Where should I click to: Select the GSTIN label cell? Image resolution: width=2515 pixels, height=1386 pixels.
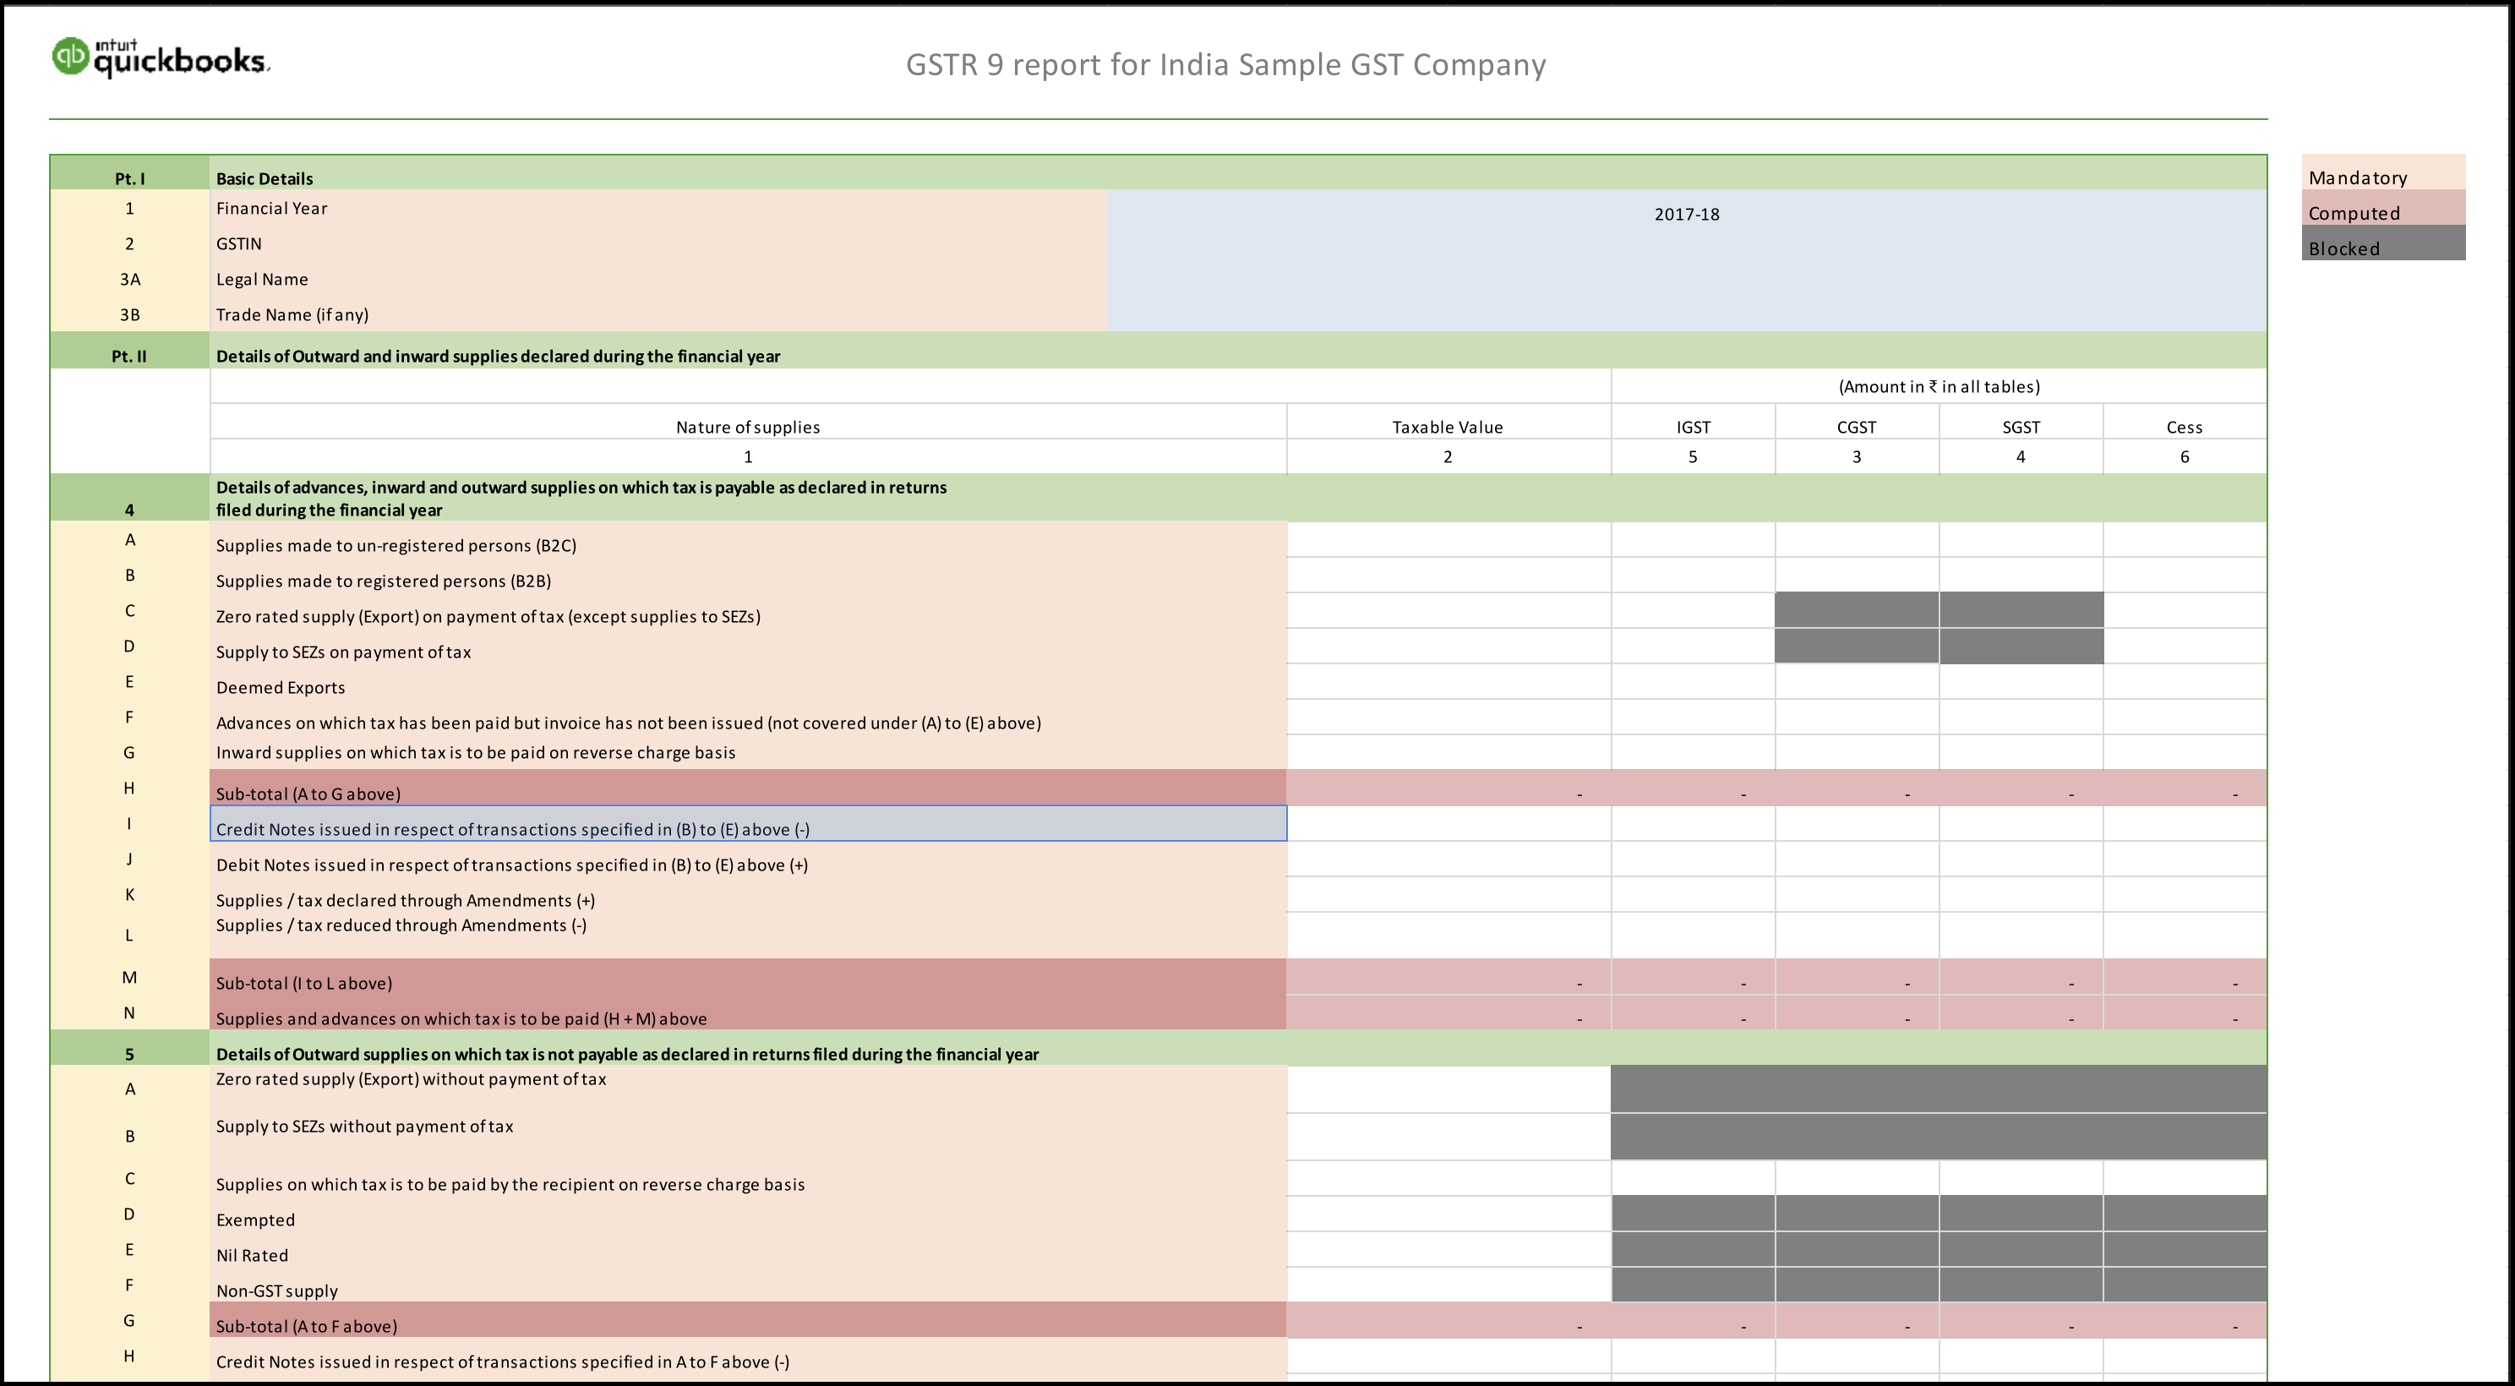click(658, 243)
